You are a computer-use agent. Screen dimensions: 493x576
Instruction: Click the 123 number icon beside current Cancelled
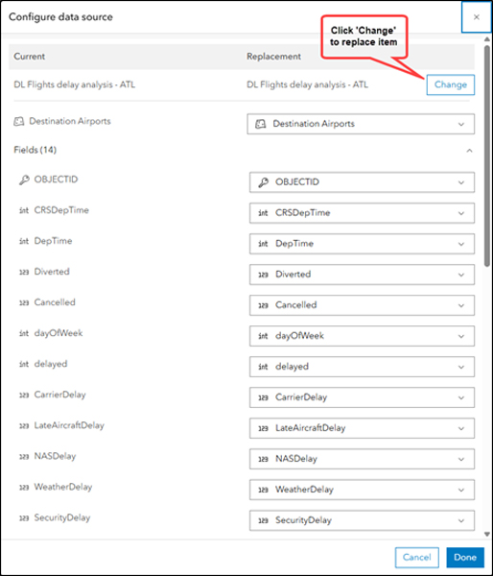[x=24, y=302]
